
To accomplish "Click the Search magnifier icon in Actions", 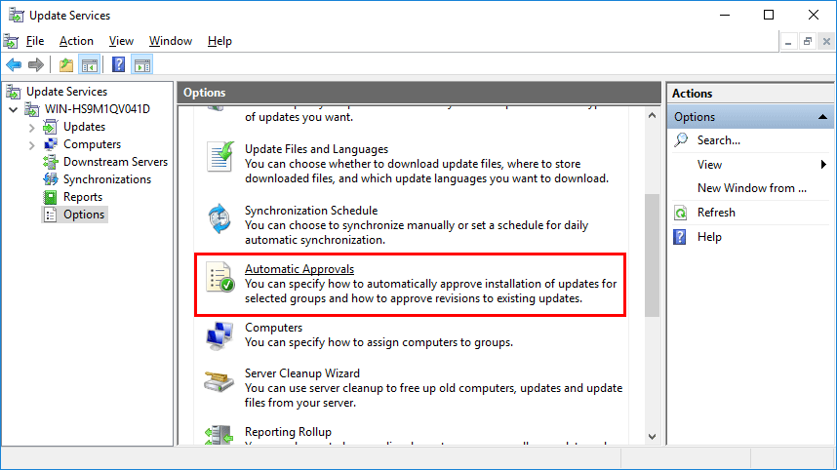I will point(681,139).
